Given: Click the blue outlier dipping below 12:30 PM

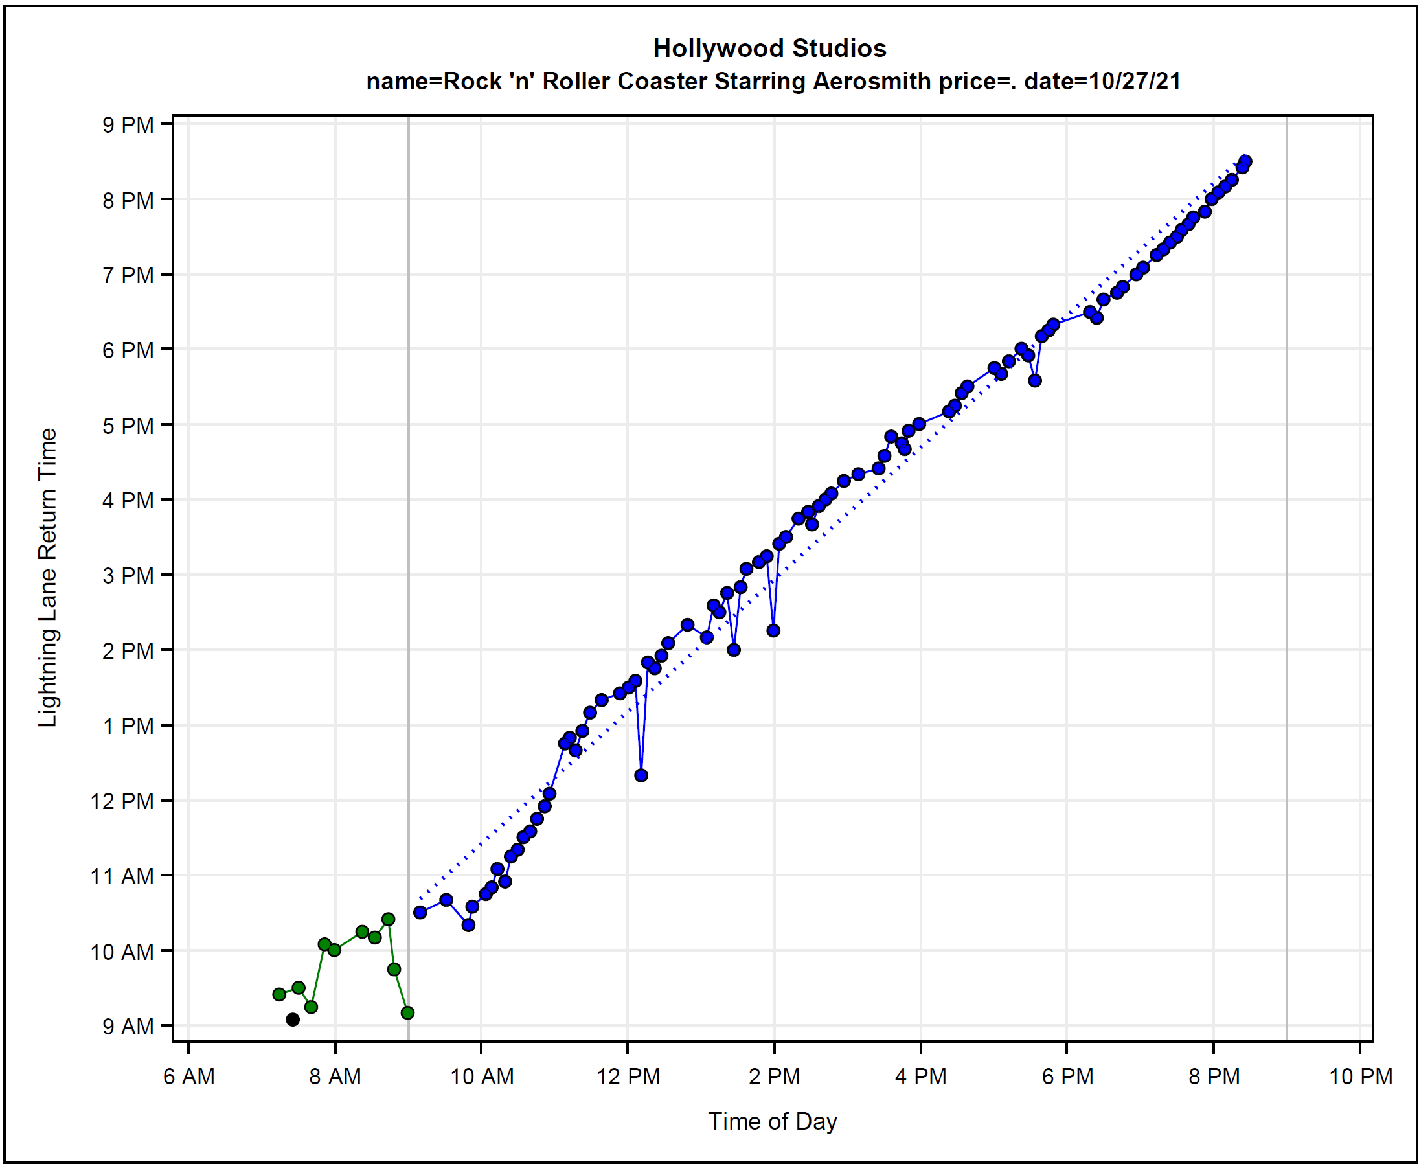Looking at the screenshot, I should tap(641, 775).
